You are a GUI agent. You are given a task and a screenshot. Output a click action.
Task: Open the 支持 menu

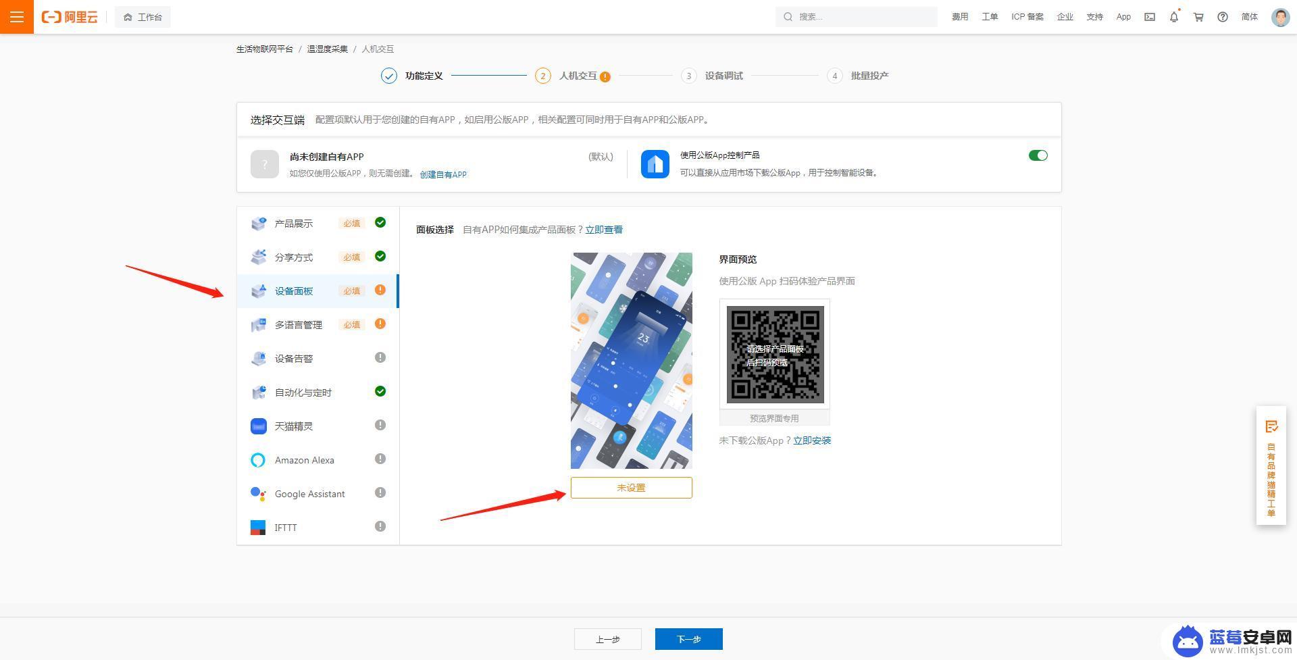coord(1095,17)
